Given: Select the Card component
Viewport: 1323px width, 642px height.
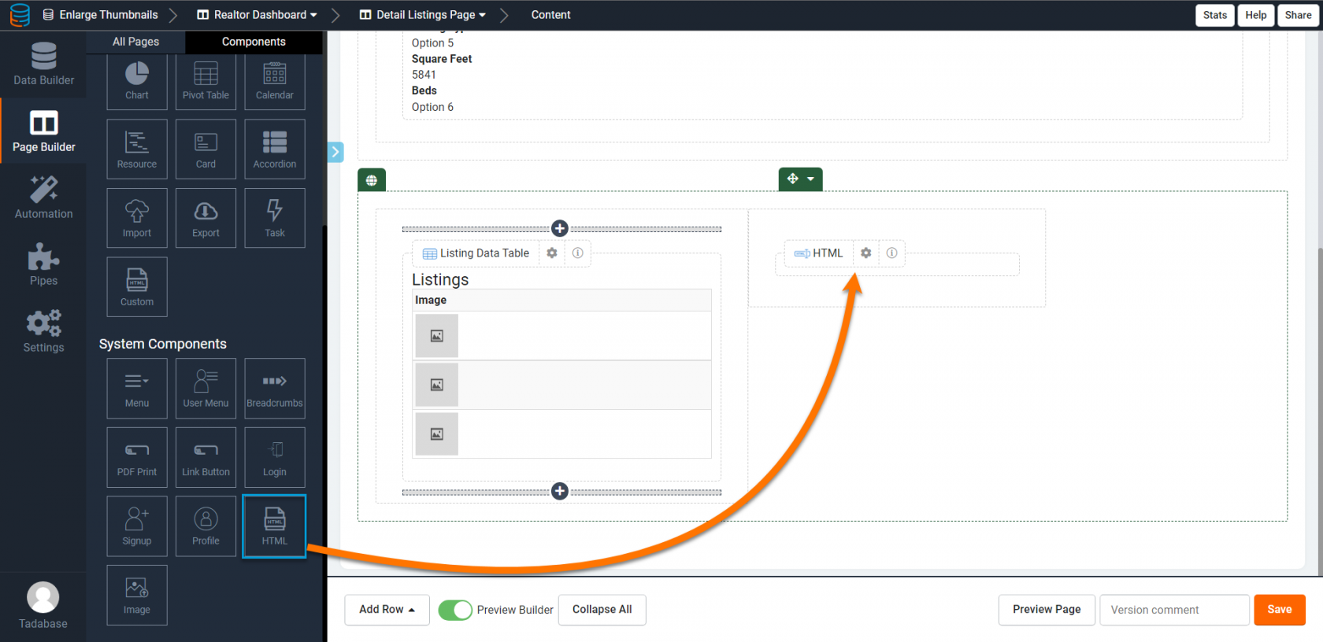Looking at the screenshot, I should [206, 149].
